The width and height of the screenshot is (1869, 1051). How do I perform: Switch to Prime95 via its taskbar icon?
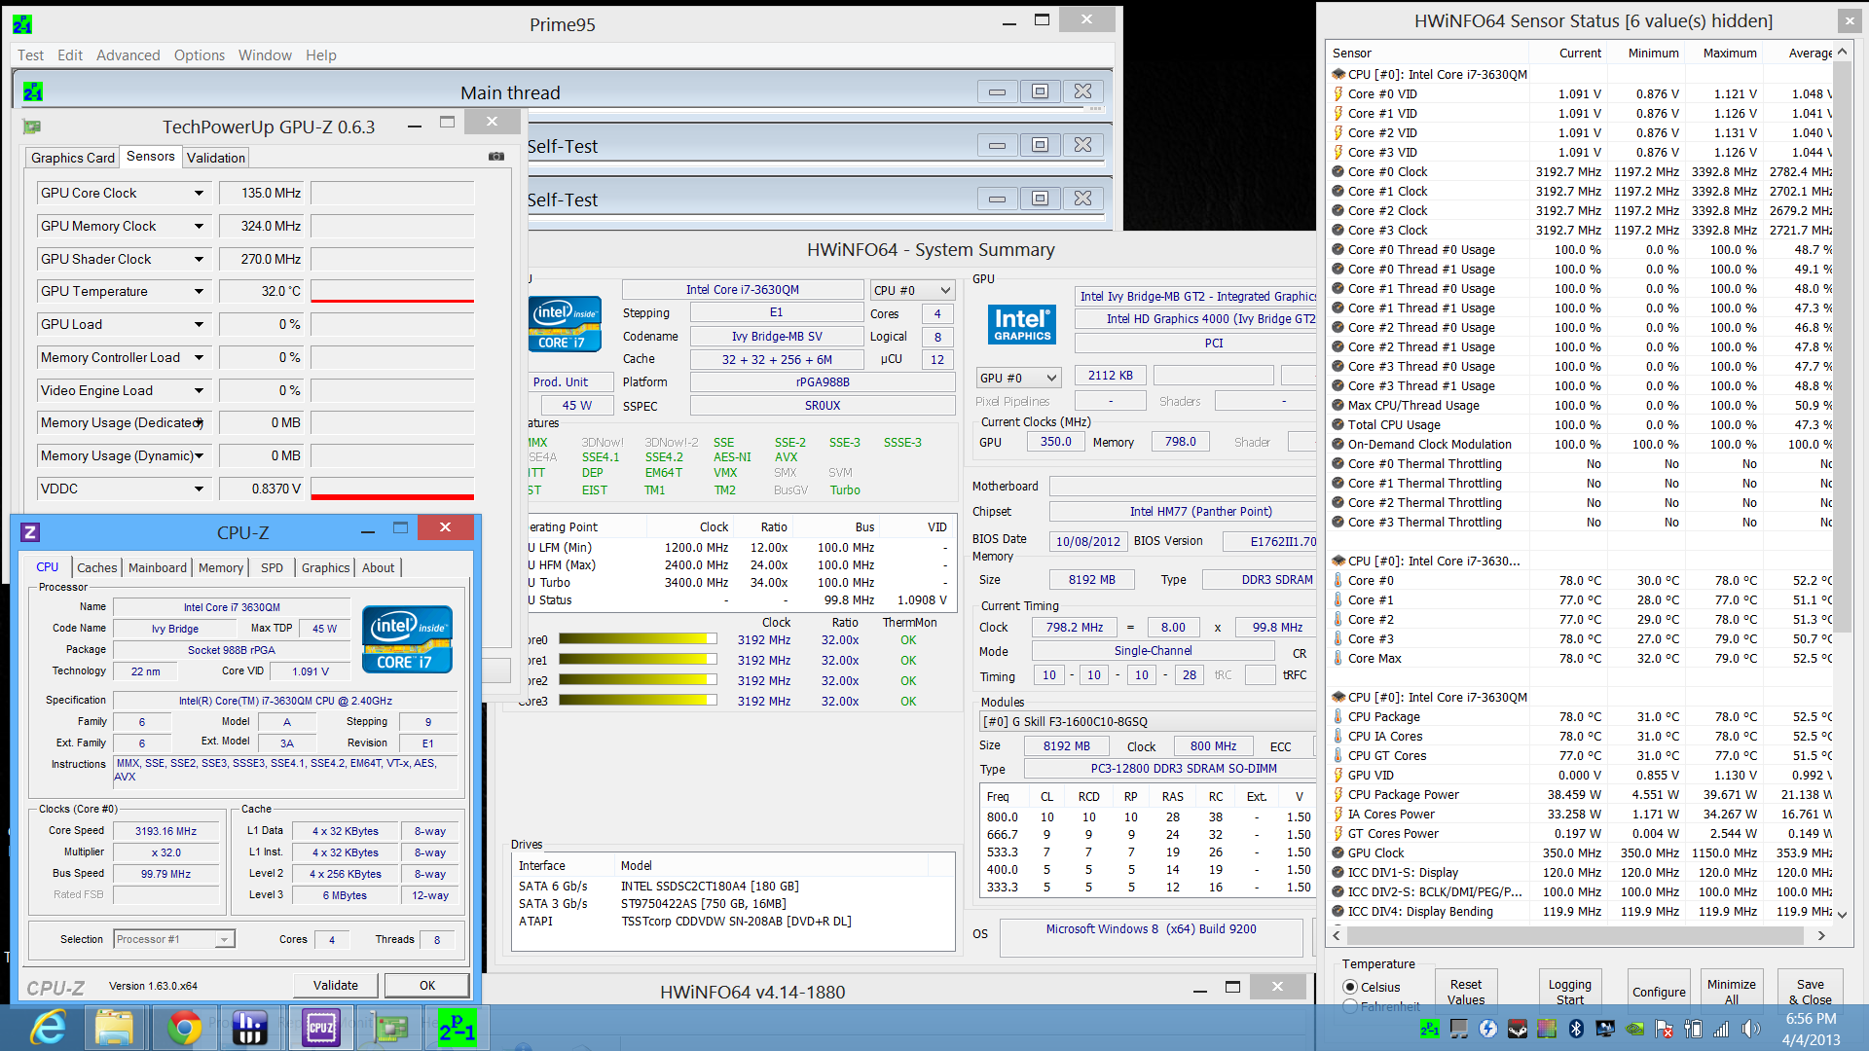coord(457,1028)
